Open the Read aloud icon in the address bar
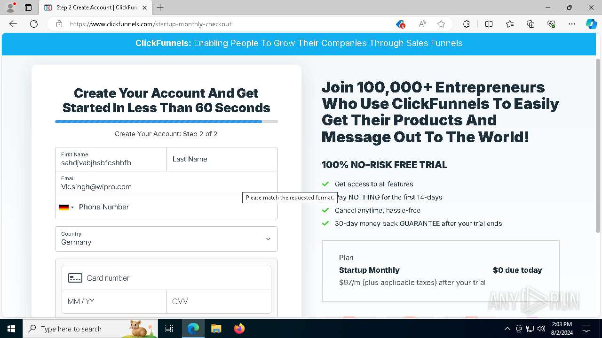Viewport: 602px width, 338px height. click(422, 24)
